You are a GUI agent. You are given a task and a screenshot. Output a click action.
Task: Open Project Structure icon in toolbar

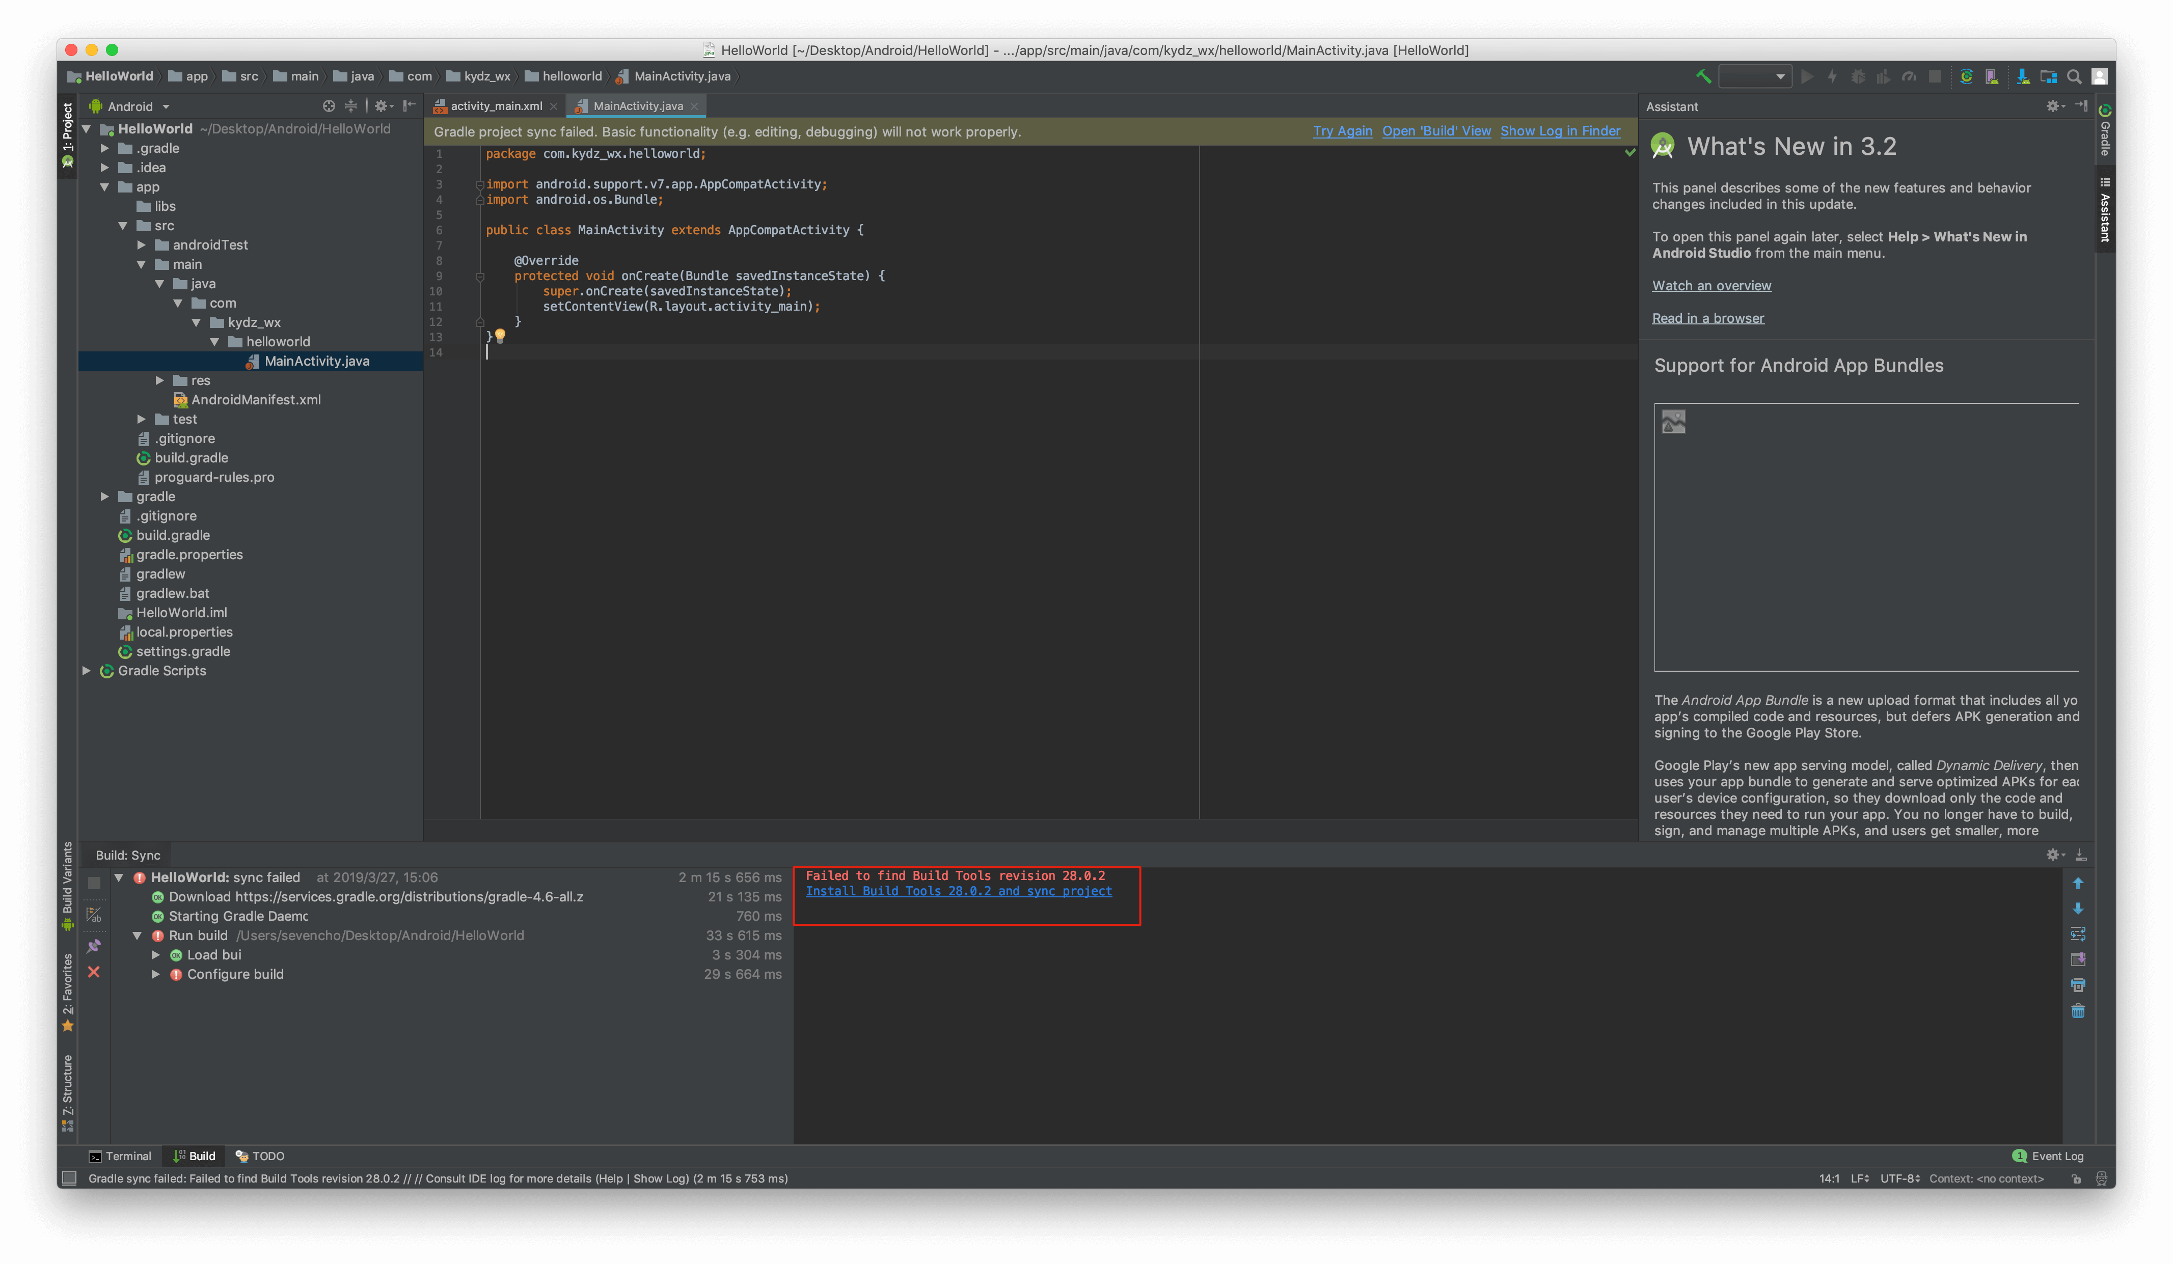[x=2049, y=77]
